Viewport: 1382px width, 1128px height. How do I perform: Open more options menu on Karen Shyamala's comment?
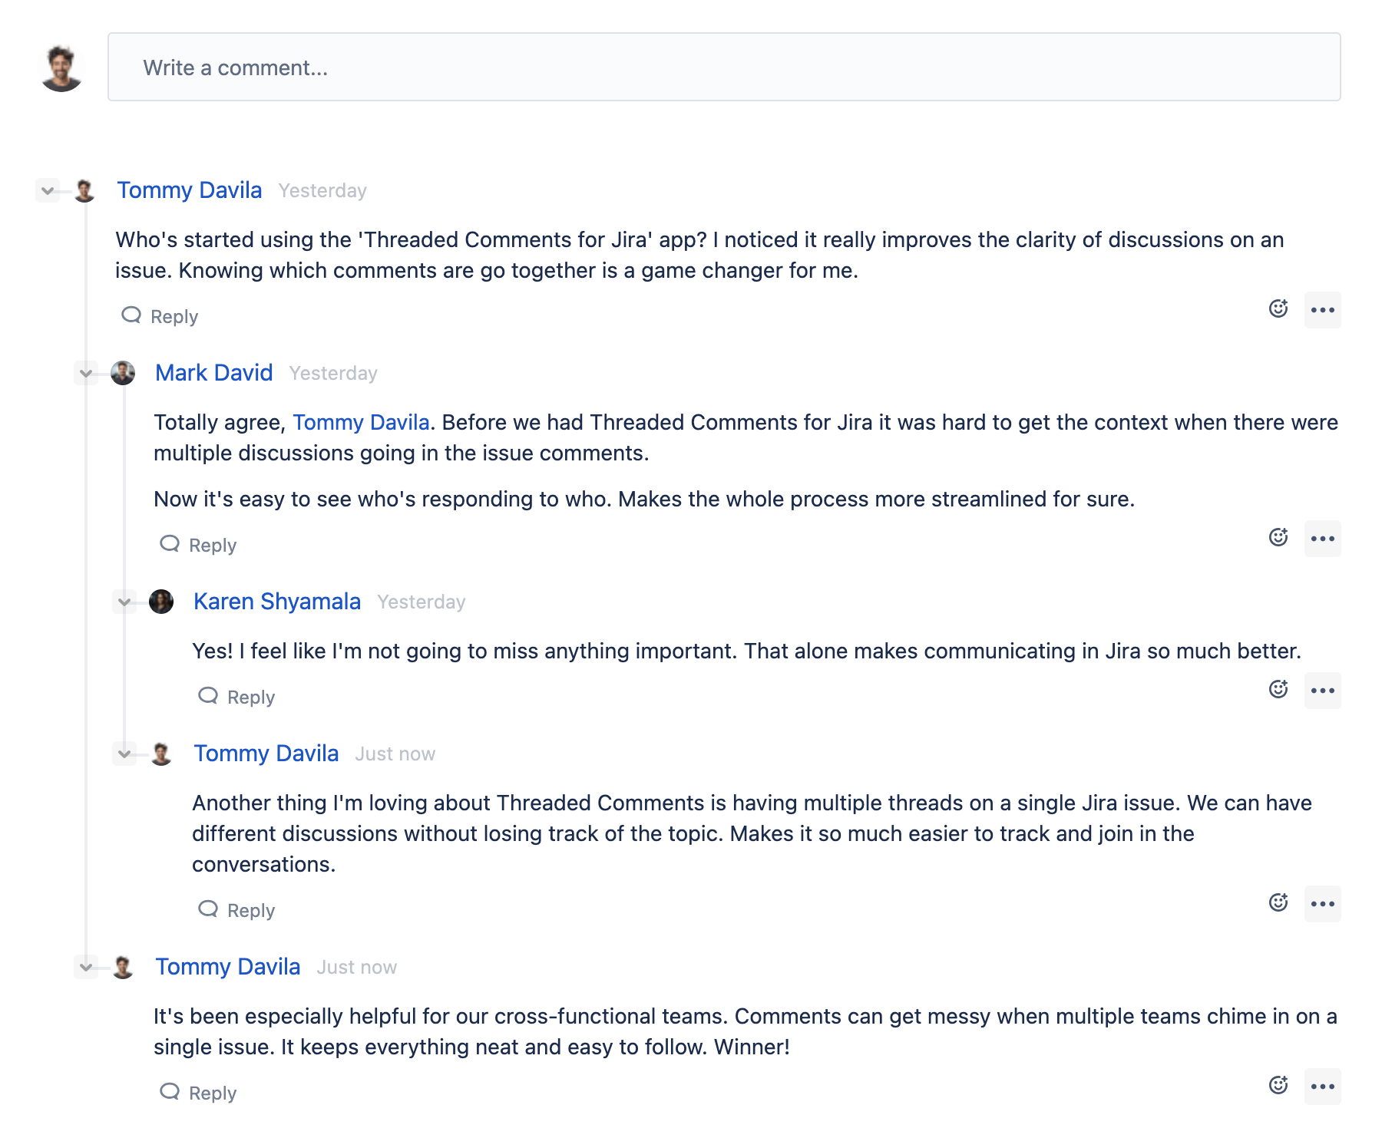[1322, 691]
